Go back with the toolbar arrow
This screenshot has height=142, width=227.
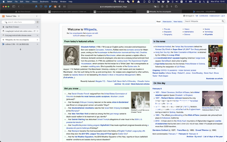pyautogui.click(x=19, y=6)
